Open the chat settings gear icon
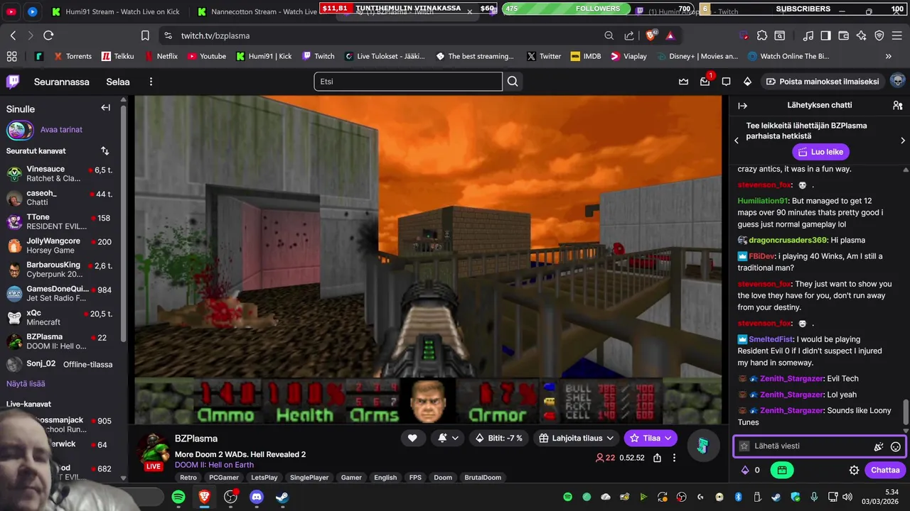Screen dimensions: 910x511 tap(855, 470)
